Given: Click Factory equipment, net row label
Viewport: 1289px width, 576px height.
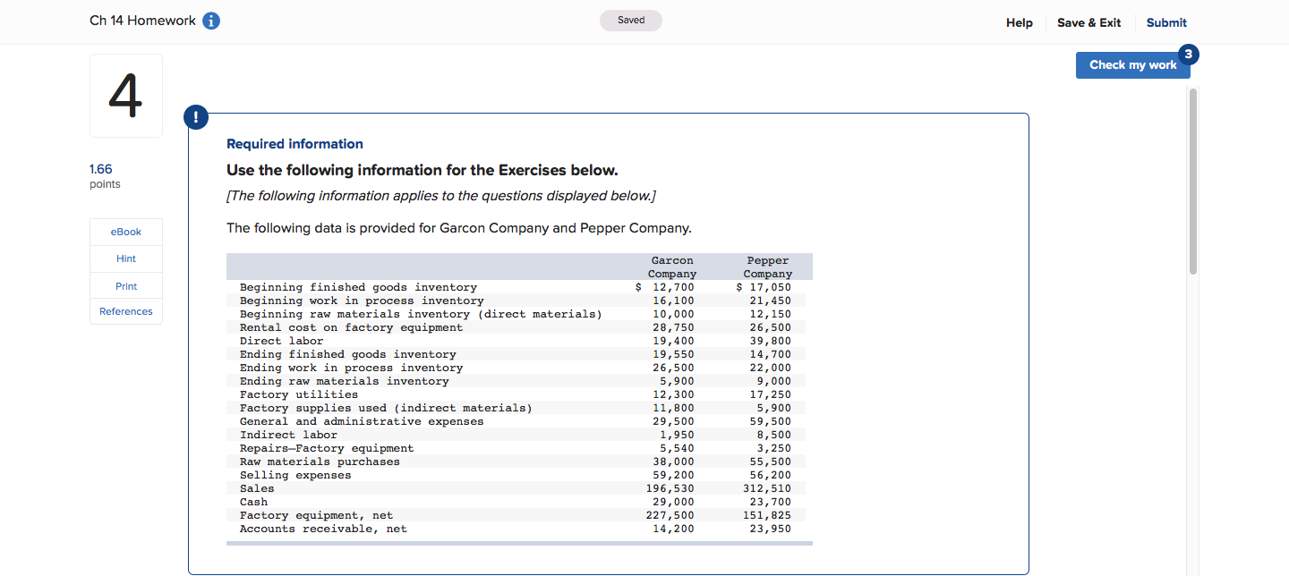Looking at the screenshot, I should 316,515.
